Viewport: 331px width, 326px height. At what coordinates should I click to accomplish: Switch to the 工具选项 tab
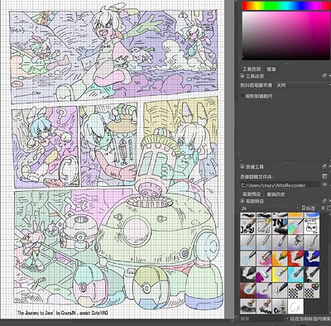[252, 69]
